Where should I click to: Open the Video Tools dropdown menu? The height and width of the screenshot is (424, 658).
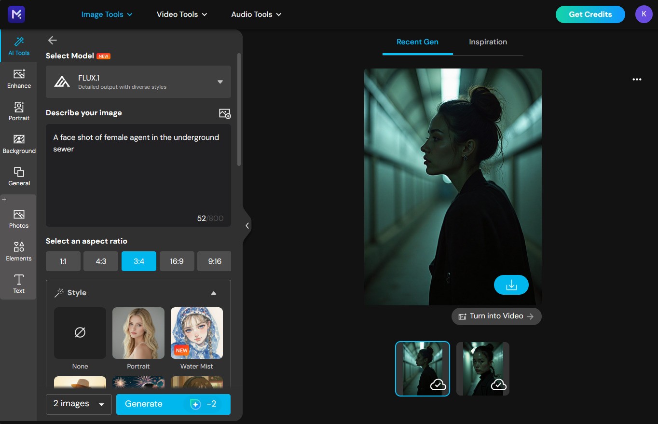182,14
